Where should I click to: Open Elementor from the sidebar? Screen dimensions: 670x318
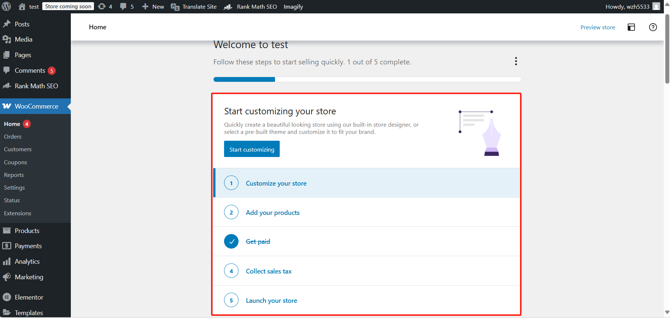[29, 297]
